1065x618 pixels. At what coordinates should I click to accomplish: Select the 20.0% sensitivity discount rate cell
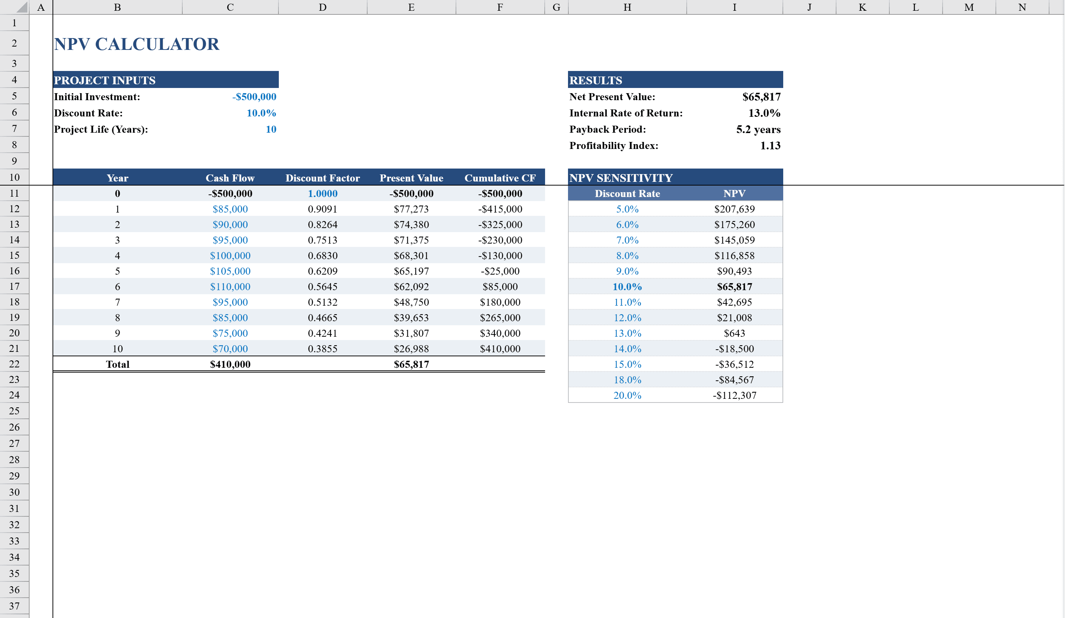(628, 395)
